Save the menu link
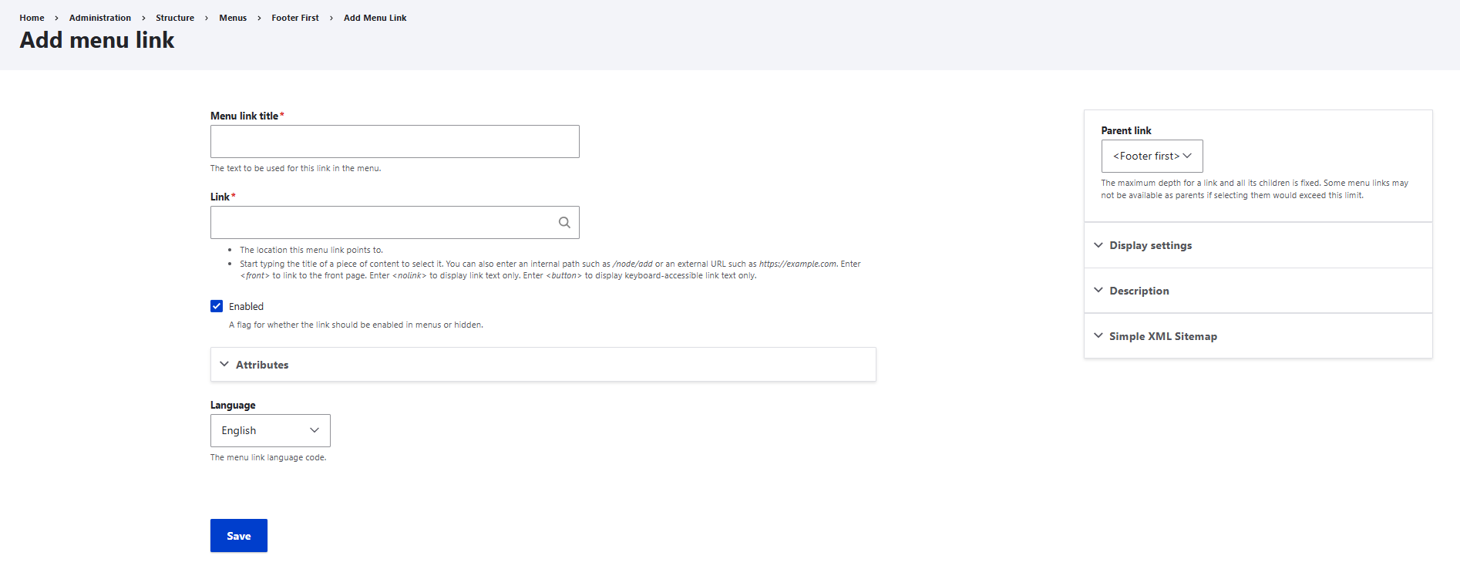Viewport: 1460px width, 586px height. [239, 536]
